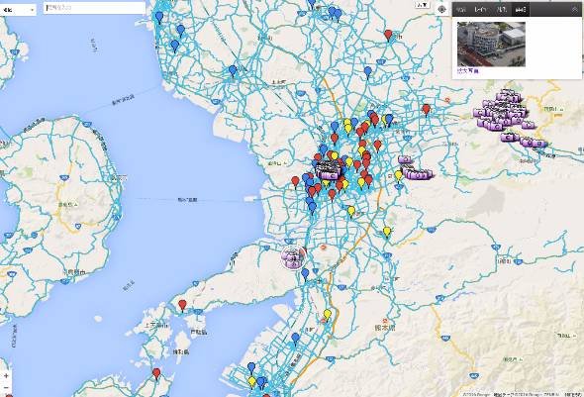Zoom out with the minus button

tap(6, 388)
